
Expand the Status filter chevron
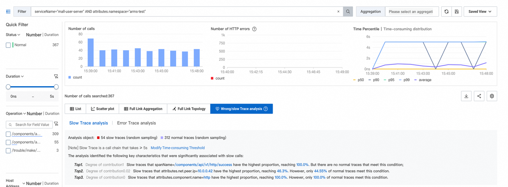[19, 35]
